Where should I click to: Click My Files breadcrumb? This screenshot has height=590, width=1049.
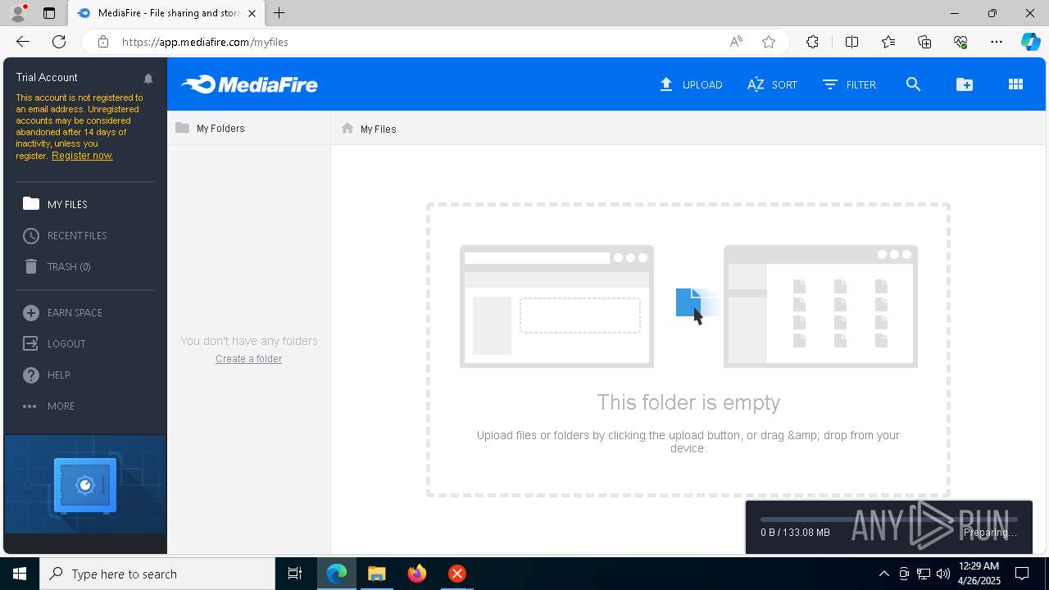point(378,129)
